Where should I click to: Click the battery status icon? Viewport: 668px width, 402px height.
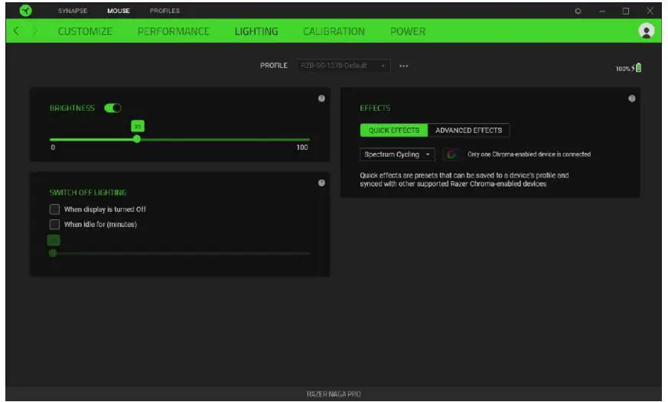(x=638, y=68)
